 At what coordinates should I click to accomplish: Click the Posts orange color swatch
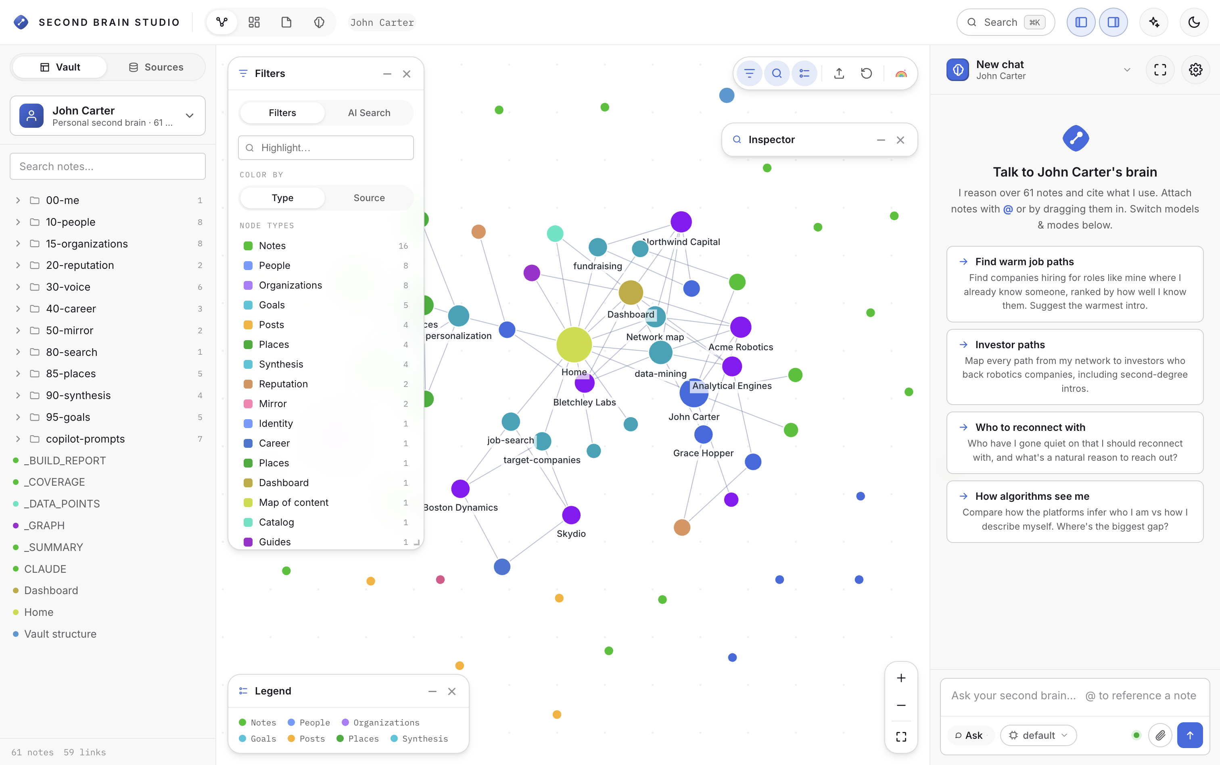pos(248,325)
